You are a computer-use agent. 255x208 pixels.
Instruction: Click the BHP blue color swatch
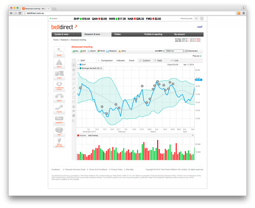point(81,65)
